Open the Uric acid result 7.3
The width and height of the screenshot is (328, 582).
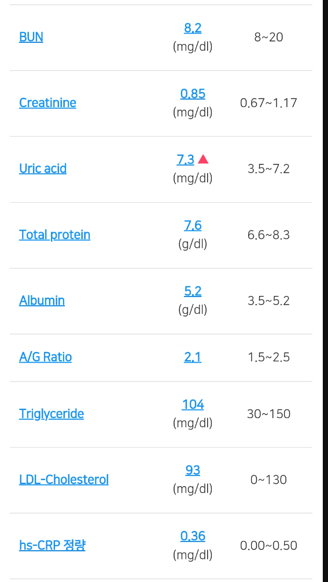pos(186,160)
